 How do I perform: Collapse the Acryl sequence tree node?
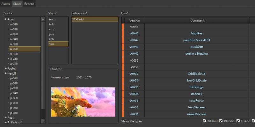[x=5, y=19]
